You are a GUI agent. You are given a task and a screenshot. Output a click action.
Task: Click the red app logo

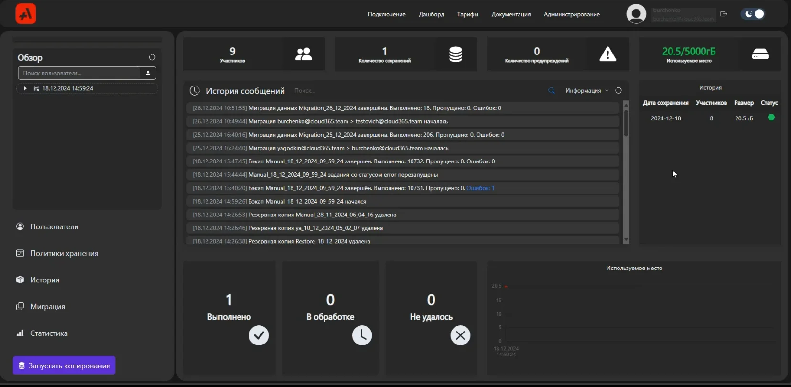26,14
